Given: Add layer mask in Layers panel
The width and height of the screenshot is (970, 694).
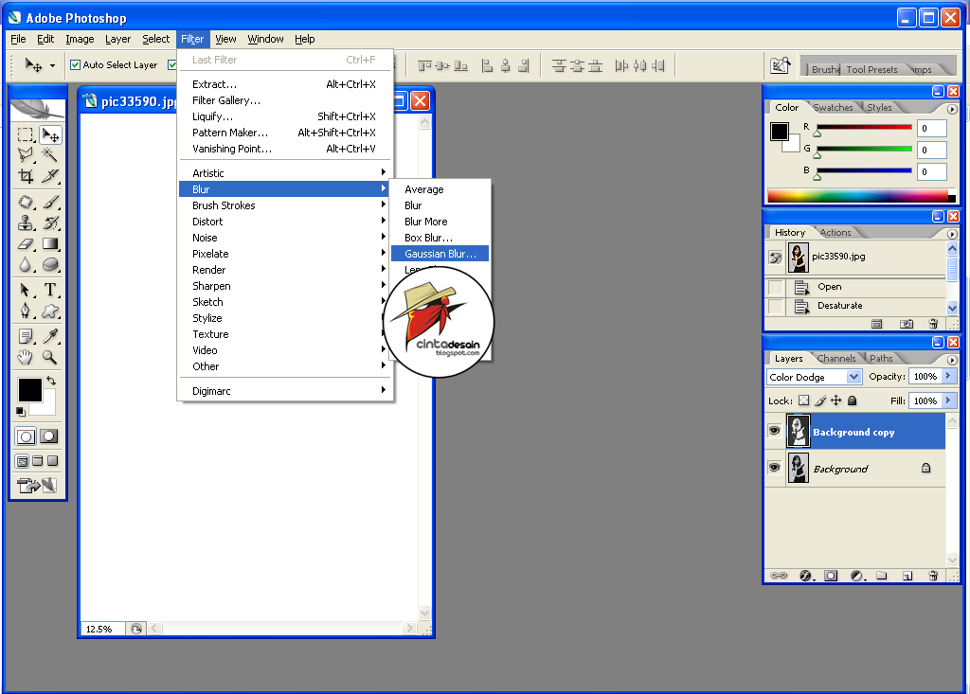Looking at the screenshot, I should coord(831,576).
